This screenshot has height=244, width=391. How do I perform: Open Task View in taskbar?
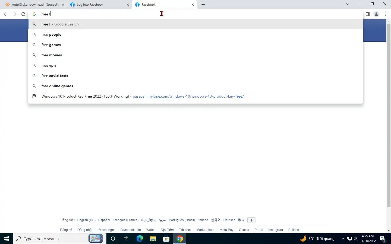pyautogui.click(x=126, y=239)
